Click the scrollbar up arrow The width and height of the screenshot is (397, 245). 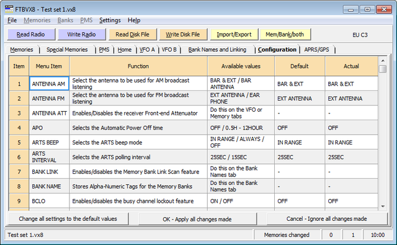point(383,61)
